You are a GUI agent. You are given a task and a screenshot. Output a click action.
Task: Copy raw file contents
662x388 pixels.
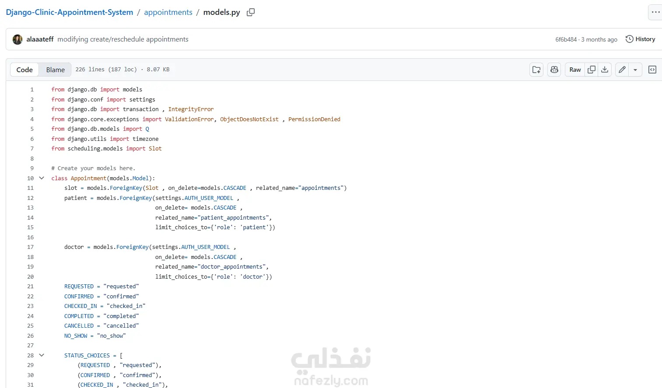click(x=592, y=70)
